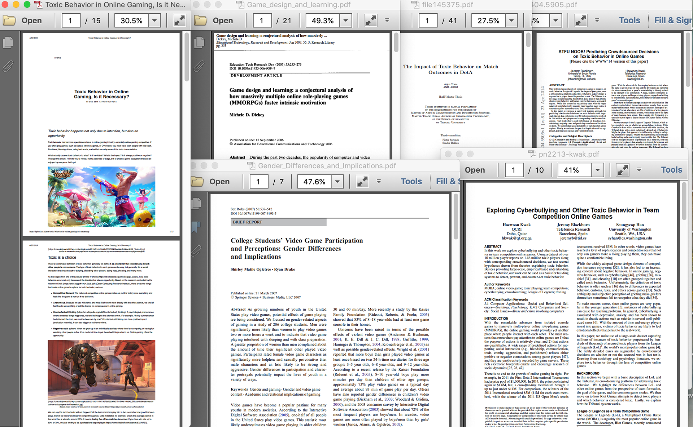Click 'STFU NOOB!' title in 04.5905.pdf document
The height and width of the screenshot is (427, 693).
pyautogui.click(x=609, y=54)
